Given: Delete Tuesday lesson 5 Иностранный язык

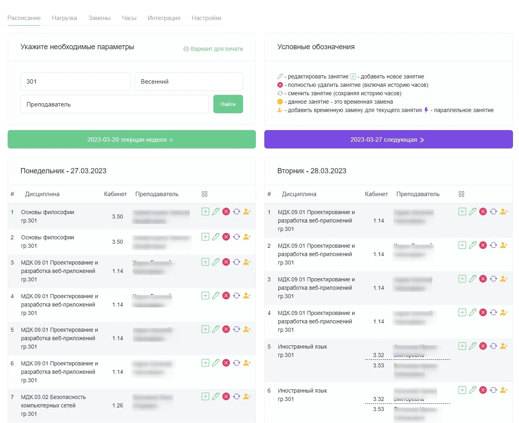Looking at the screenshot, I should coord(483,346).
